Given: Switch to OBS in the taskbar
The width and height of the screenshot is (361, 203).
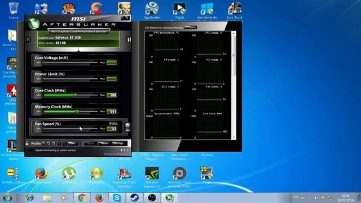Looking at the screenshot, I should tap(152, 198).
